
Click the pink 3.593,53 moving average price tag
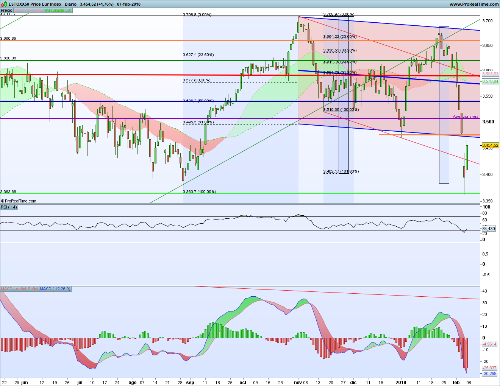490,74
